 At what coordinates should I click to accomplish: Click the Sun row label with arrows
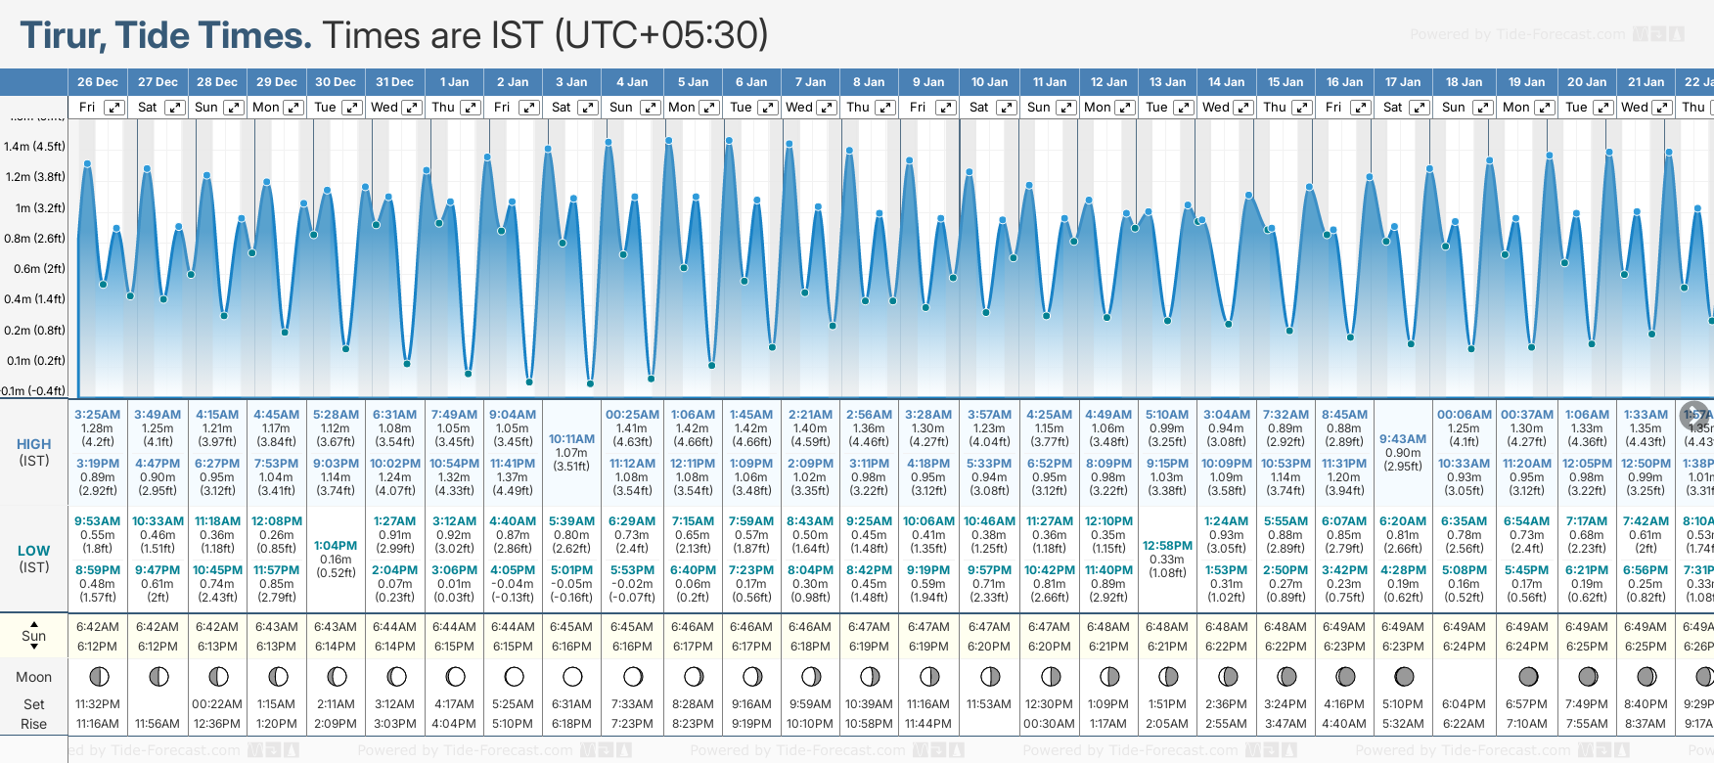pos(33,636)
